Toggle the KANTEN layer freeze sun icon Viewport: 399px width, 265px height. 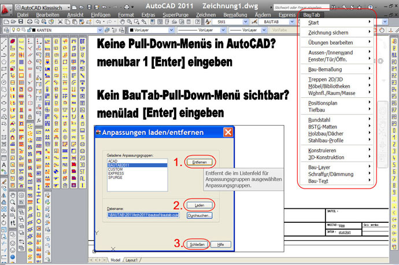[x=19, y=30]
